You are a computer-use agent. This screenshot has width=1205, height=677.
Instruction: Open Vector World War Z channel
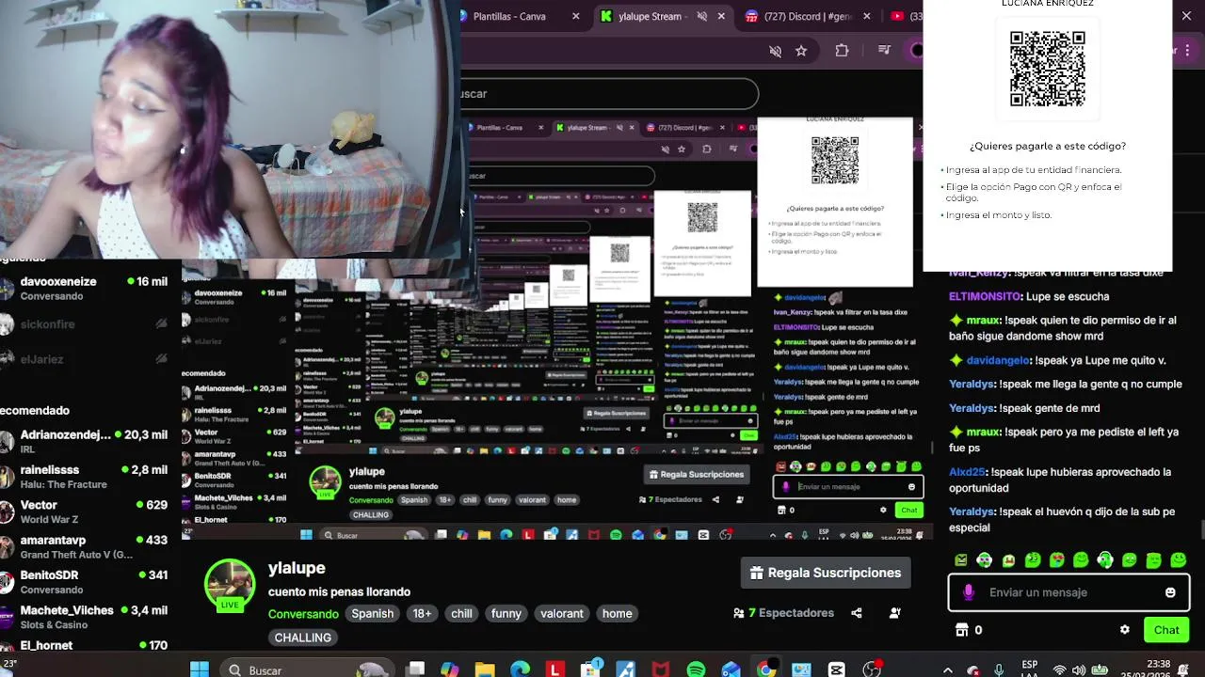pyautogui.click(x=85, y=512)
